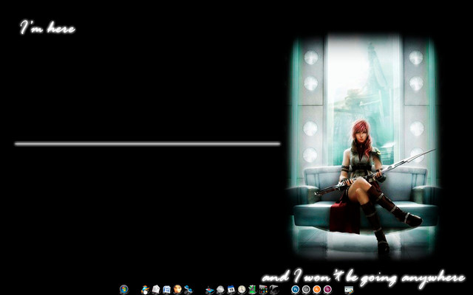Open the blue document icon in dock
The height and width of the screenshot is (295, 473).
(166, 290)
